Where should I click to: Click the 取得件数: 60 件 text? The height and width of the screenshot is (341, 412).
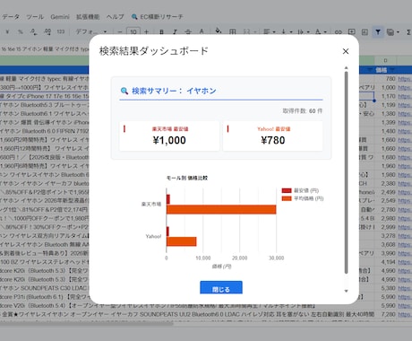click(x=303, y=111)
